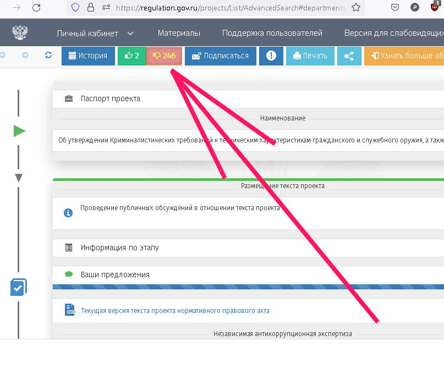Open the Материалы menu item
The height and width of the screenshot is (368, 444).
point(179,34)
